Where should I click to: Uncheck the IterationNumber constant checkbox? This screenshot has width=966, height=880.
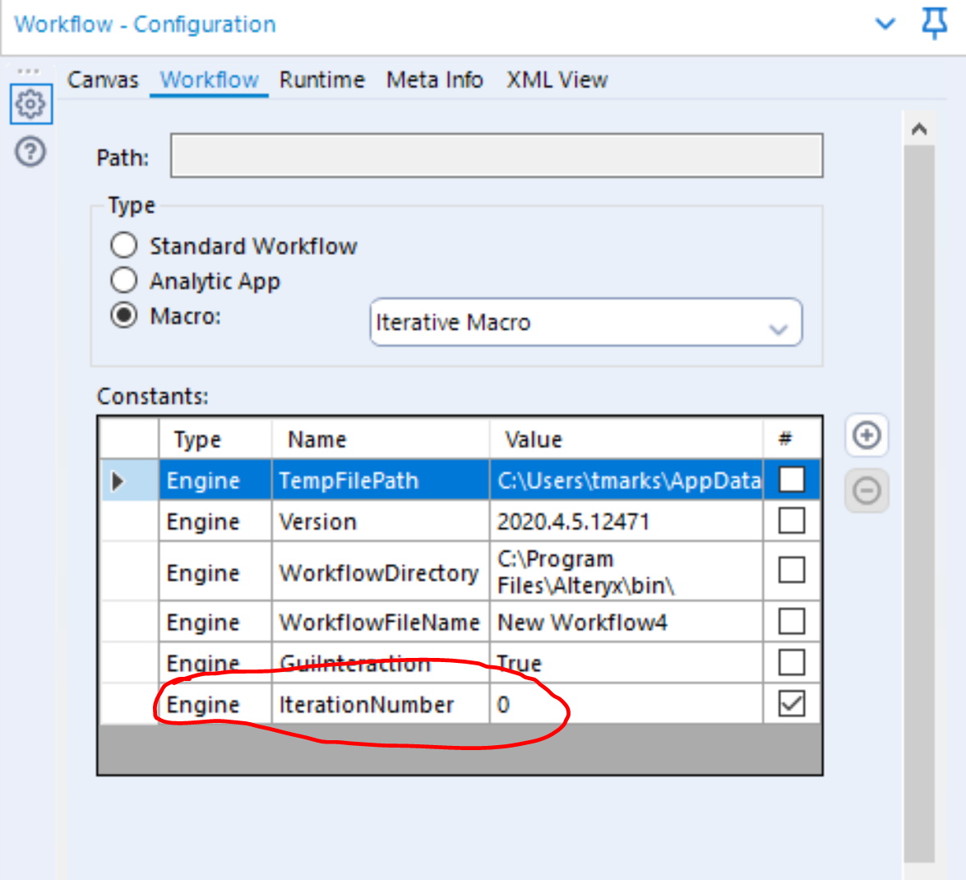click(x=791, y=704)
